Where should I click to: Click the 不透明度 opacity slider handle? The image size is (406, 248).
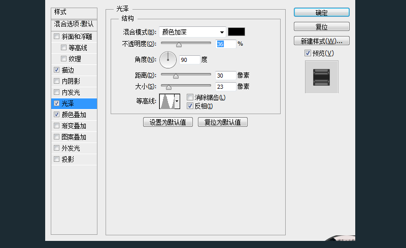point(179,44)
